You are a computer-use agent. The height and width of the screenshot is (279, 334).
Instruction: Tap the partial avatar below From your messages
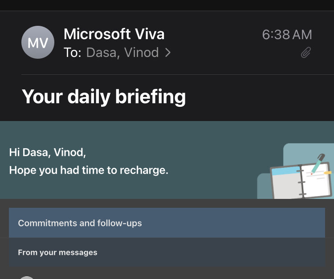(27, 277)
